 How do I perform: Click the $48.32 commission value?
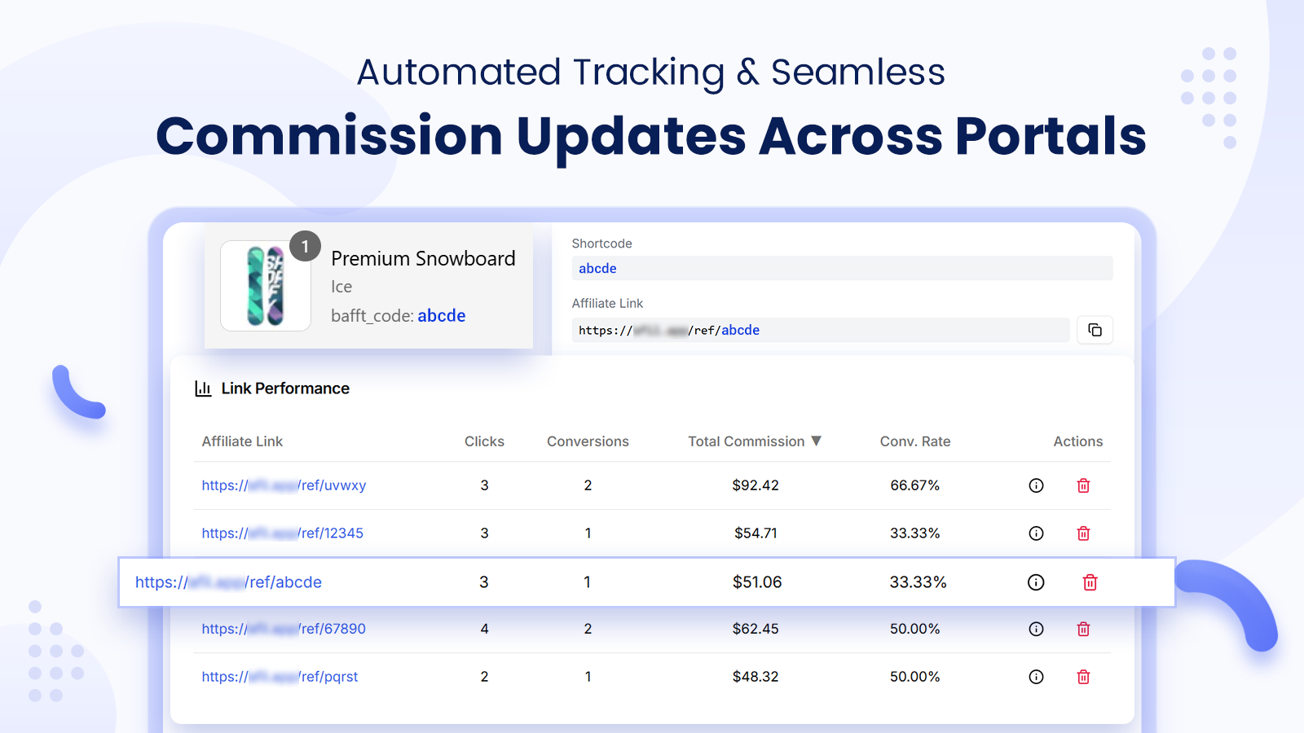(756, 677)
